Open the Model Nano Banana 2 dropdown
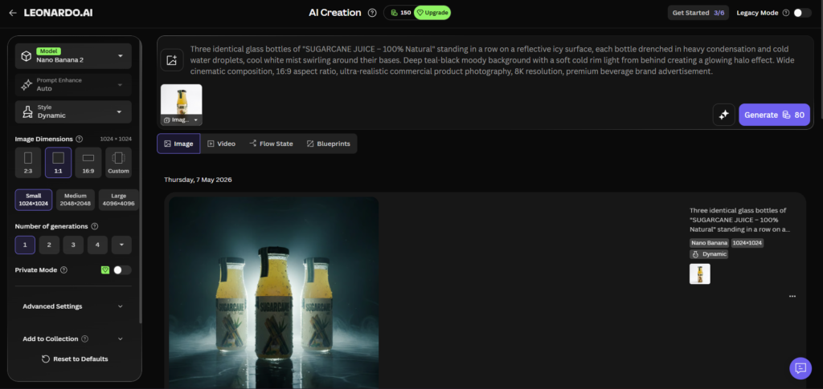The width and height of the screenshot is (823, 389). tap(73, 56)
